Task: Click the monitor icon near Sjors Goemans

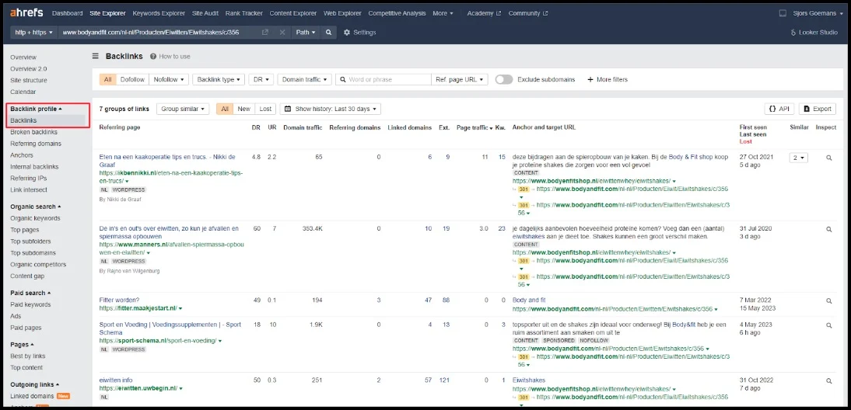Action: click(x=783, y=13)
